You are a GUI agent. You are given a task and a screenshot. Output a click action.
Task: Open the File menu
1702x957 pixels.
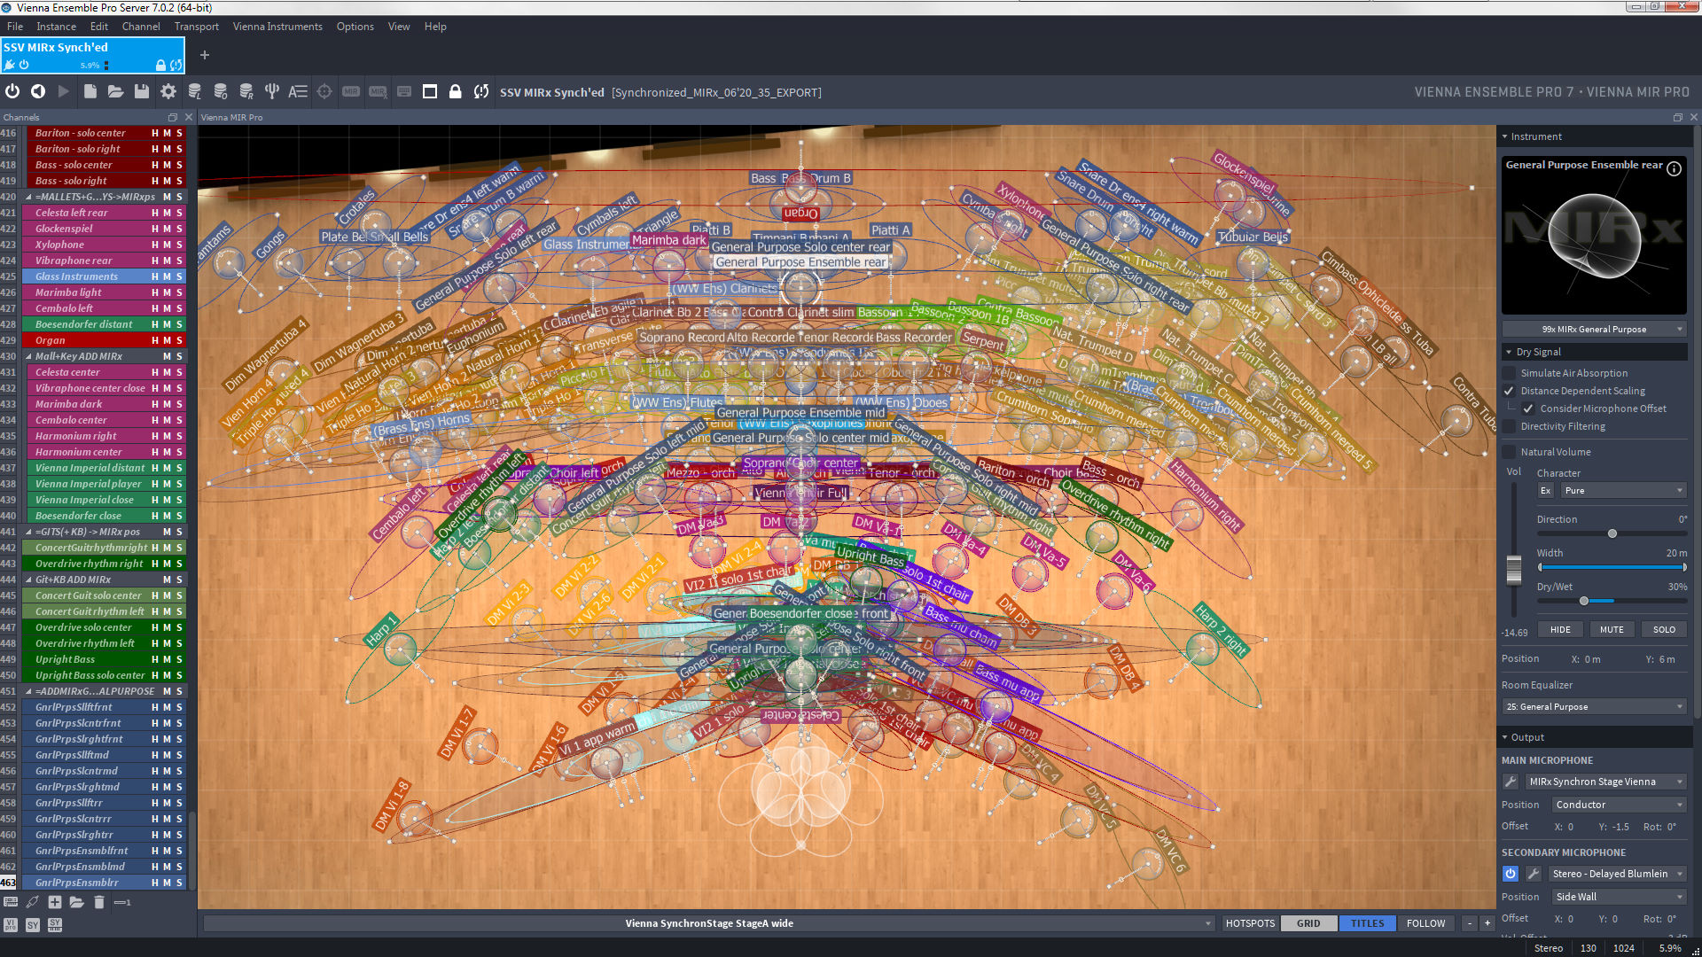[15, 27]
